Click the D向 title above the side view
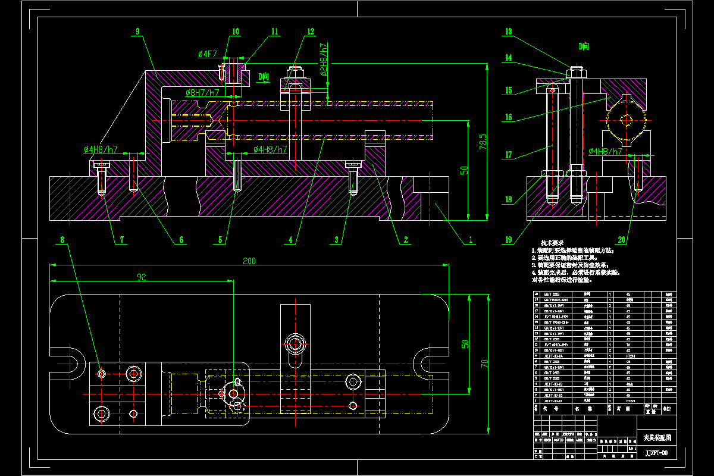The height and width of the screenshot is (476, 714). pyautogui.click(x=584, y=46)
